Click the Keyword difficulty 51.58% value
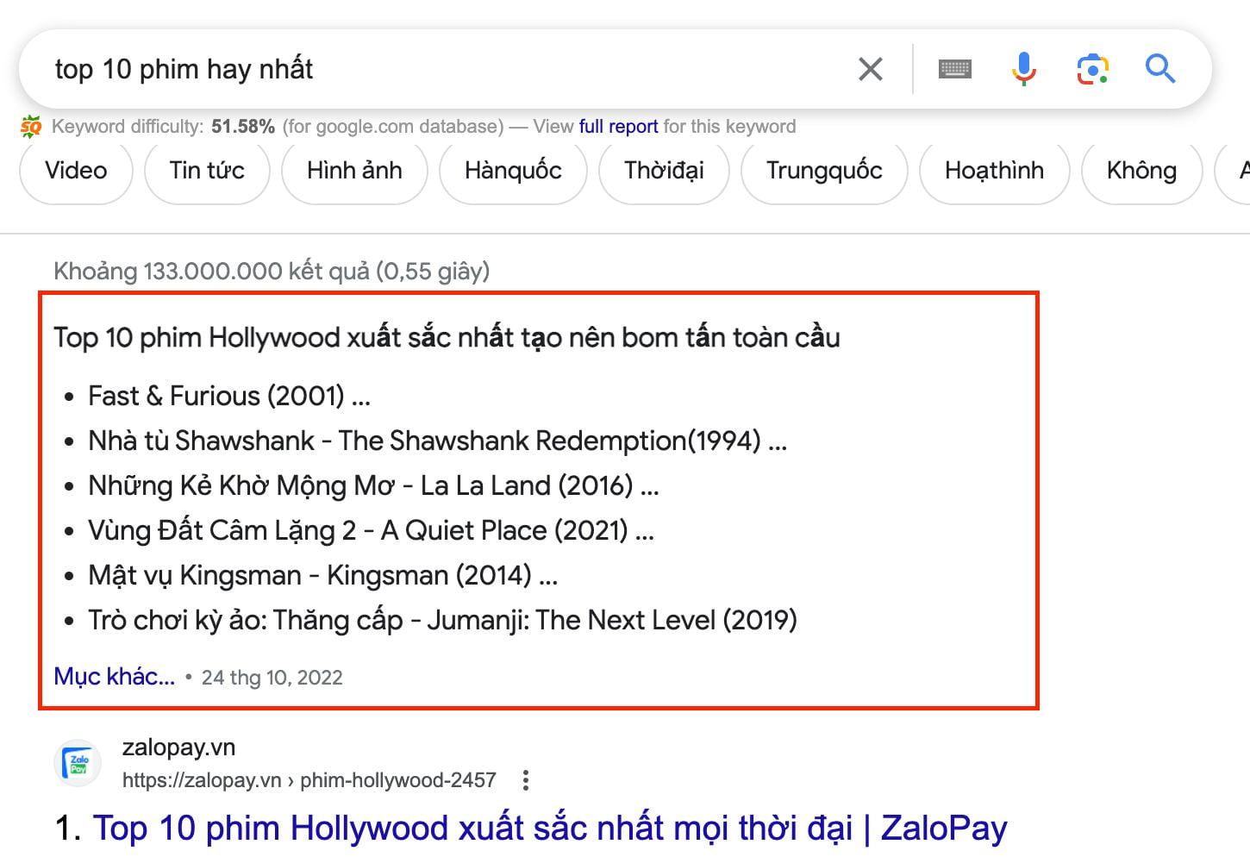1250x857 pixels. pos(243,127)
